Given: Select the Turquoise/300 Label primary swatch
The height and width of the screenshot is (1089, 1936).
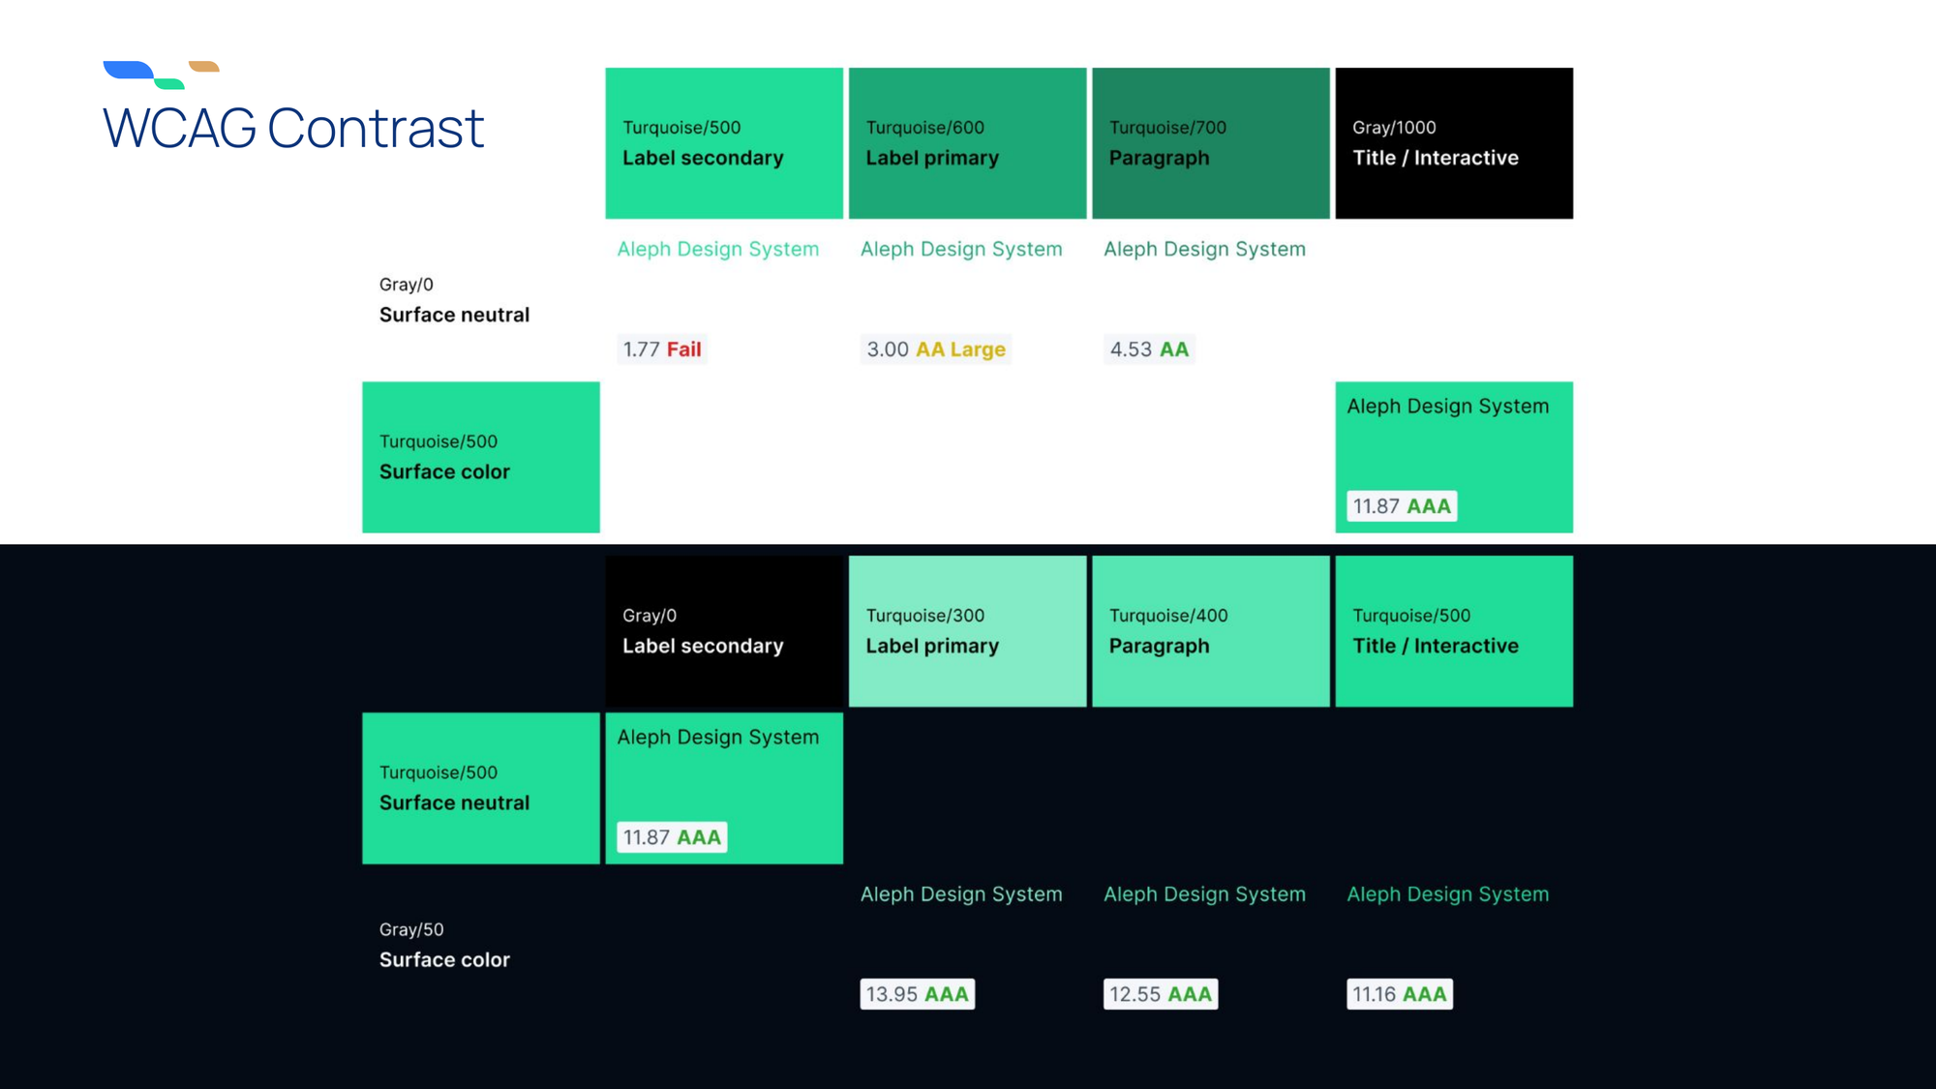Looking at the screenshot, I should (x=967, y=631).
